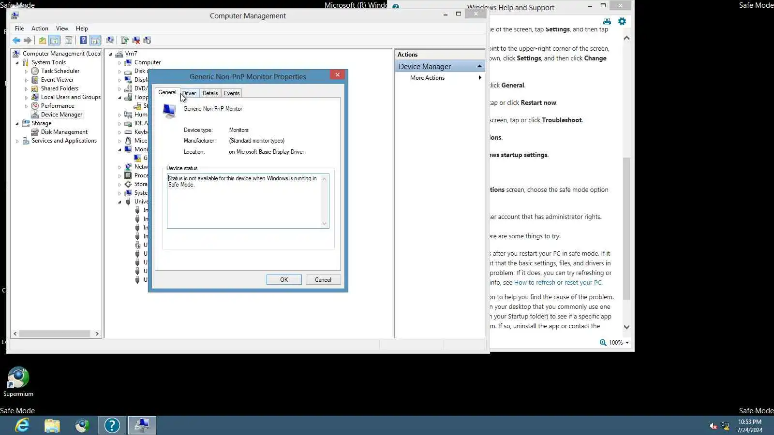
Task: Expand the Shared Folders node
Action: click(x=26, y=89)
